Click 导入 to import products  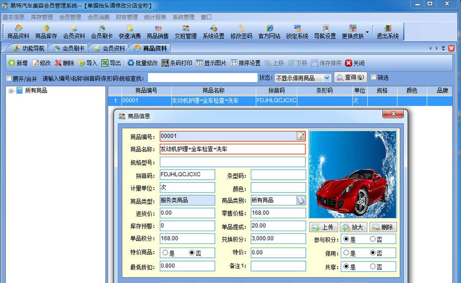[87, 63]
